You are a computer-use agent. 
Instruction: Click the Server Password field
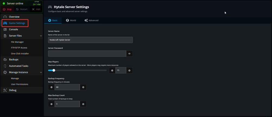tap(87, 54)
